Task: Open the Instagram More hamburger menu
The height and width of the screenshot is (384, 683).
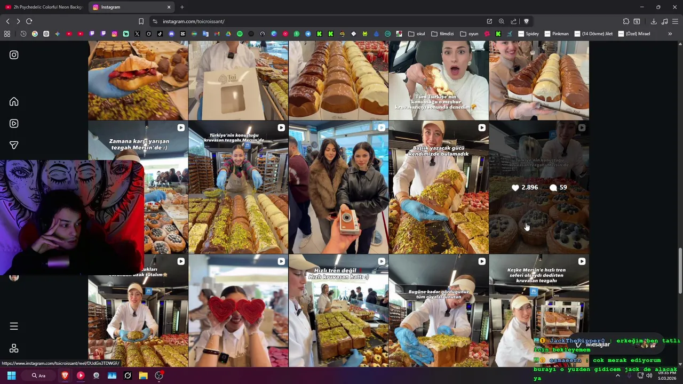Action: (x=14, y=326)
